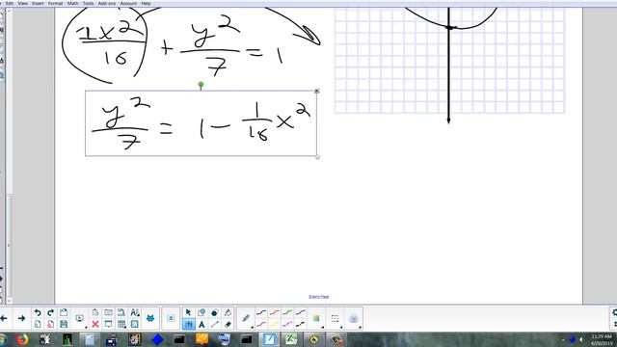Open the Tools menu
This screenshot has height=347, width=617.
pyautogui.click(x=88, y=3)
